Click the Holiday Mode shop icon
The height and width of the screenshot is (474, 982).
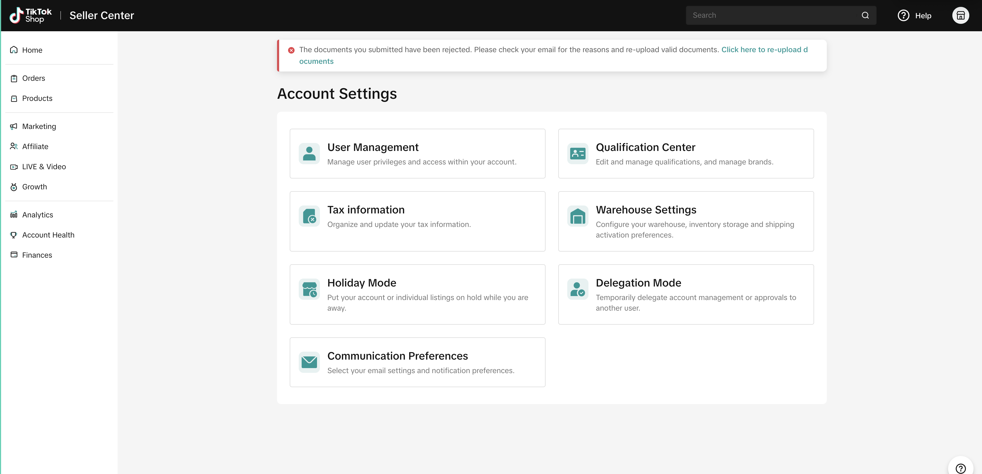(309, 289)
